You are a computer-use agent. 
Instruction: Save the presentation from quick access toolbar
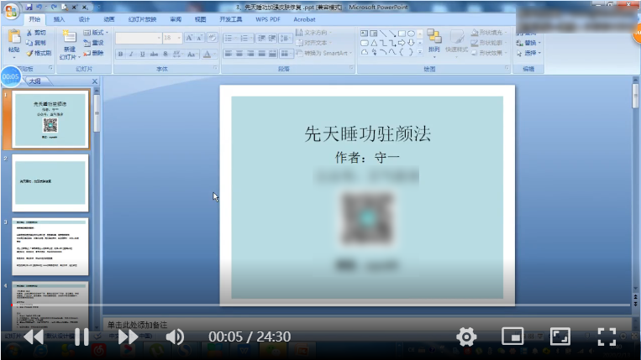[29, 7]
